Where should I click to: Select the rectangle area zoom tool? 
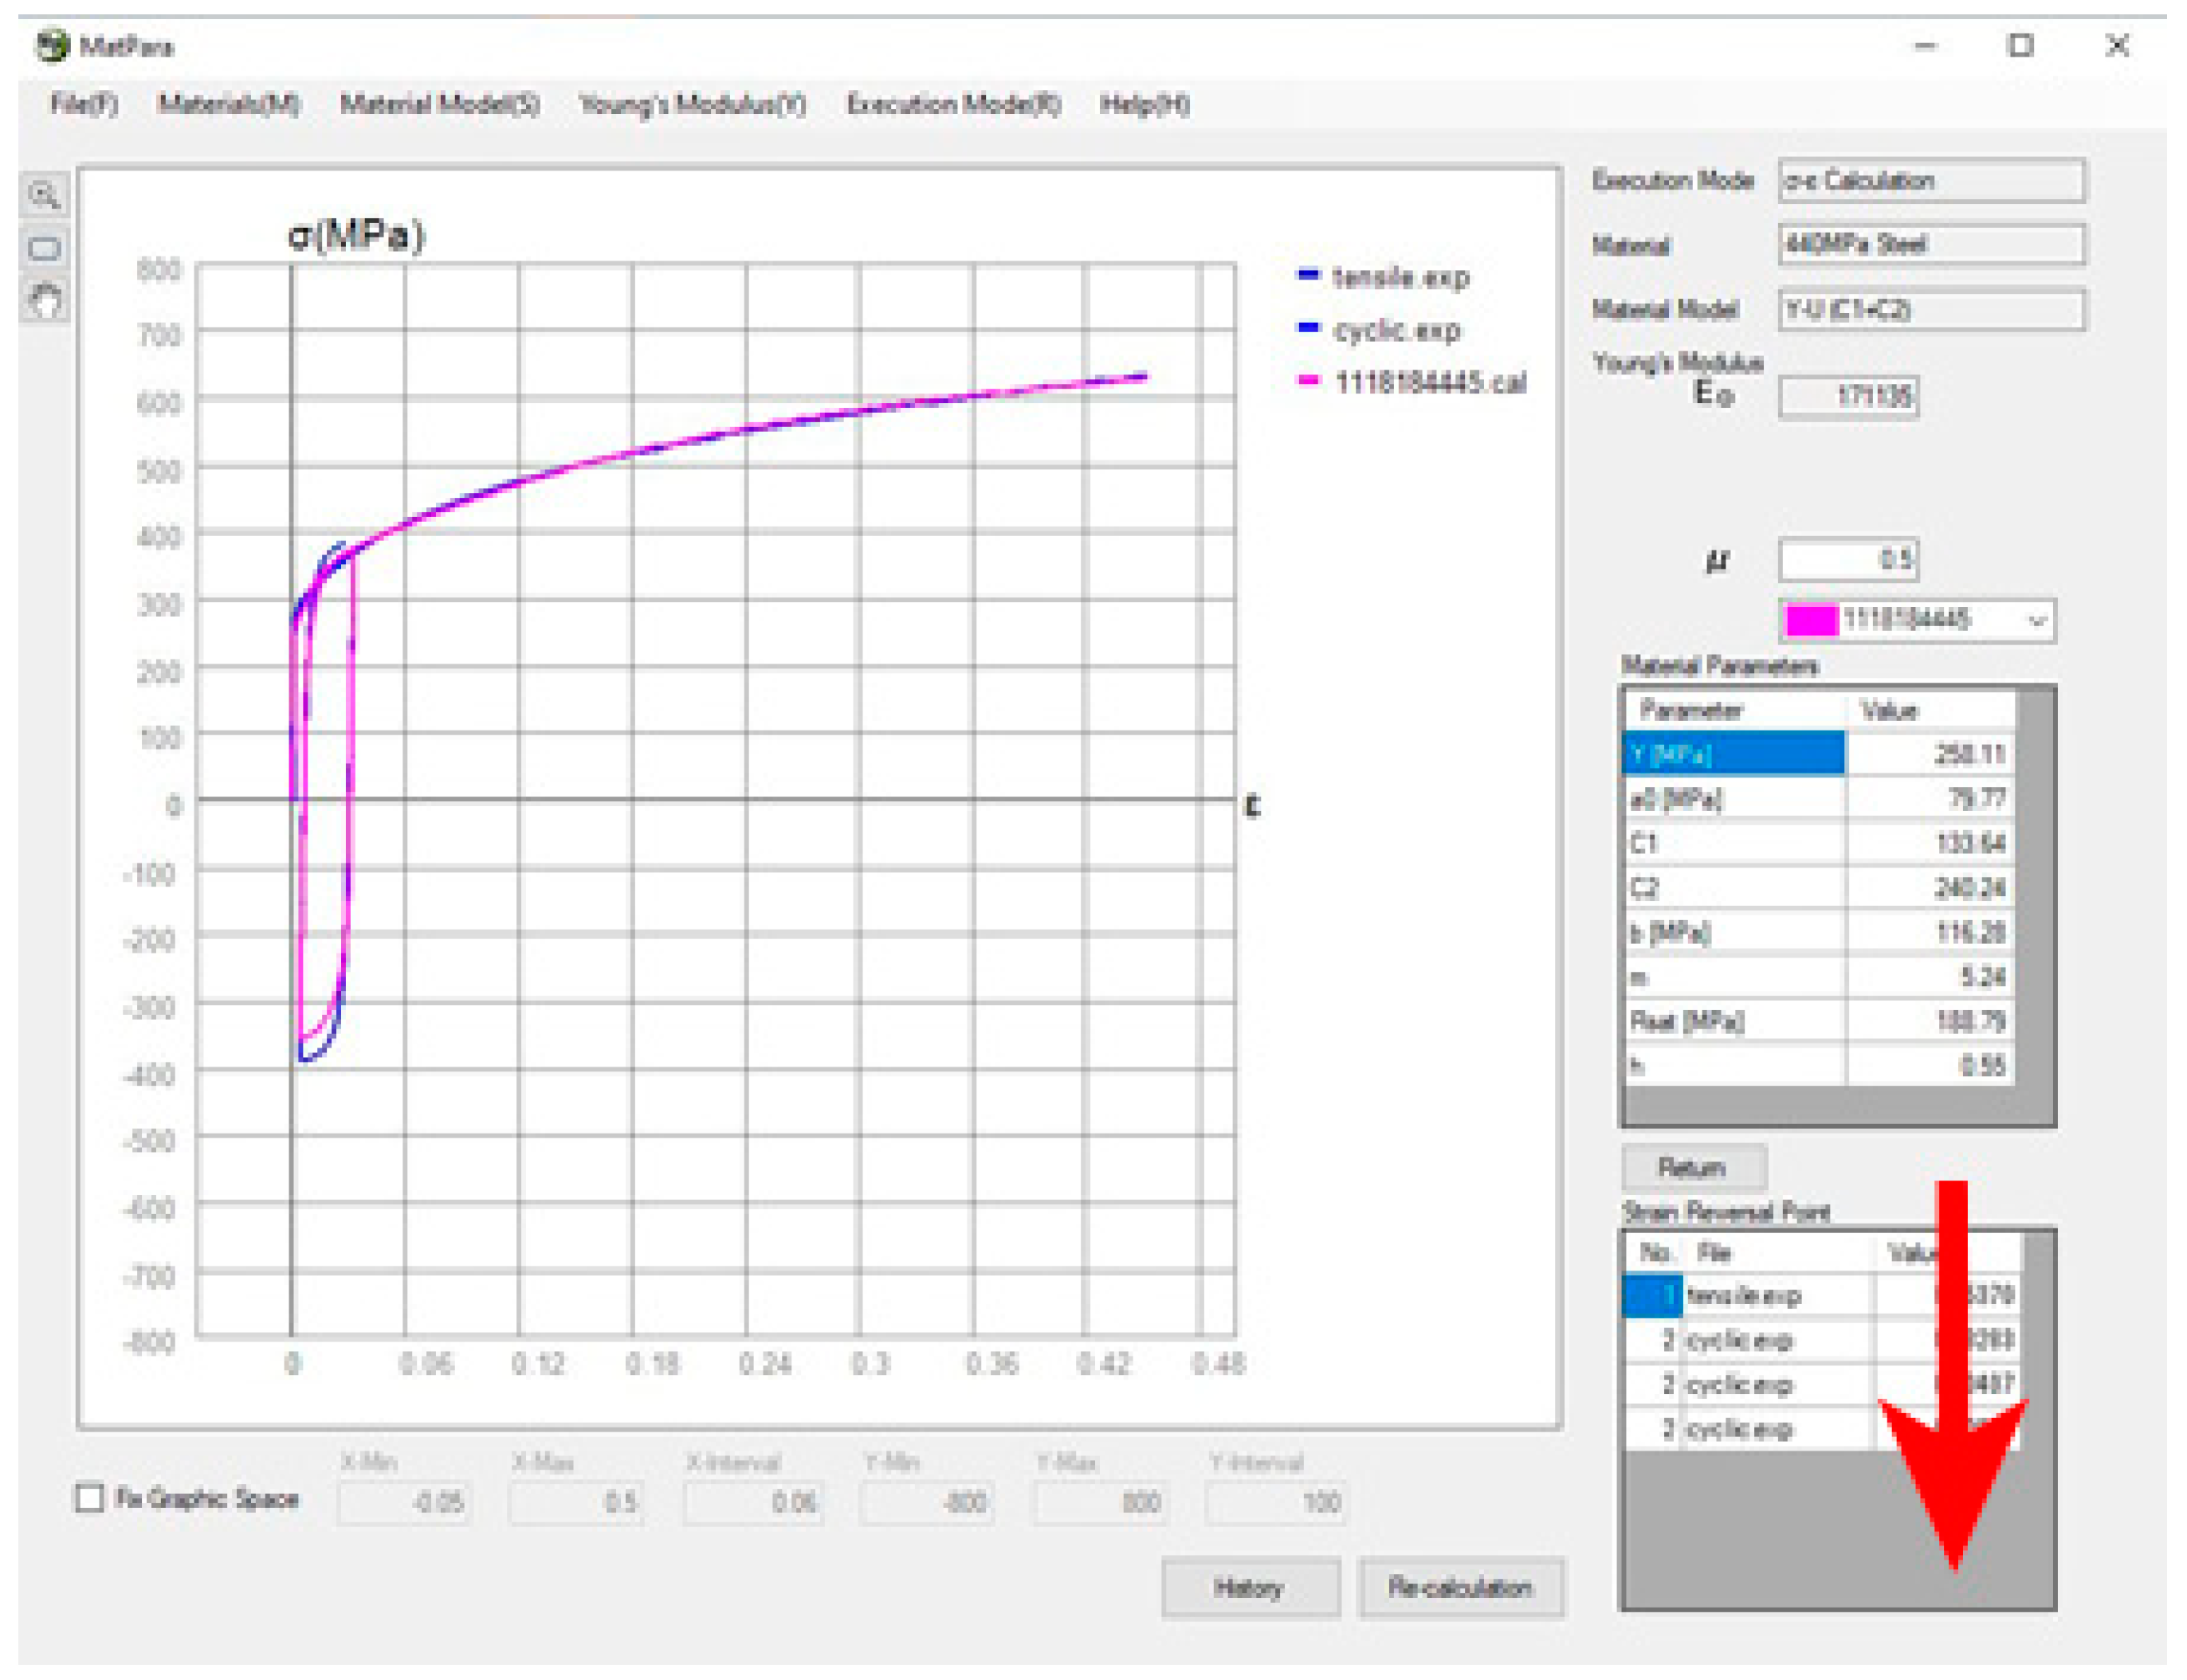point(44,248)
